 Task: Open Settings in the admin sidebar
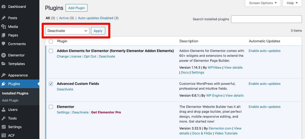(x=20, y=127)
